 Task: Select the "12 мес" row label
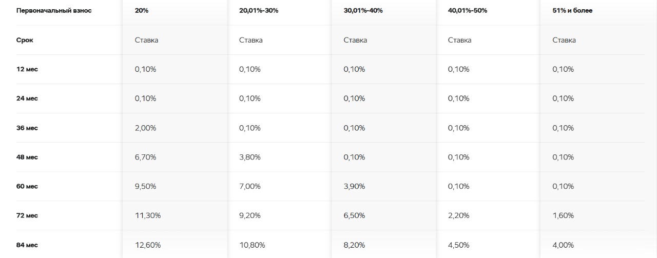pyautogui.click(x=27, y=69)
